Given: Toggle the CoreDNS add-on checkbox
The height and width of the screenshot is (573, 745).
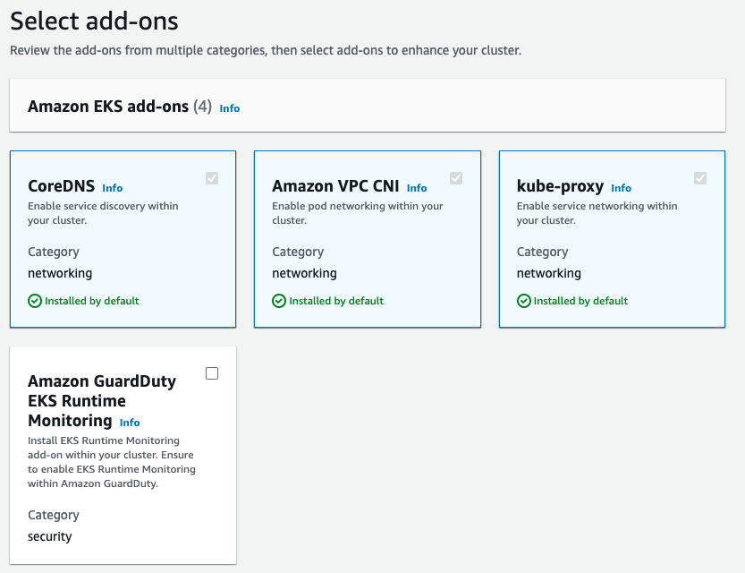Looking at the screenshot, I should pos(212,178).
